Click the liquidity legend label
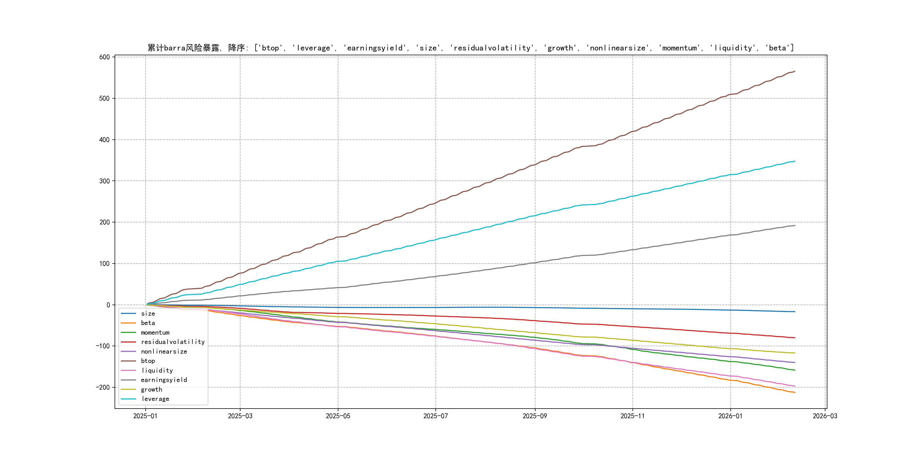This screenshot has width=919, height=459. [x=157, y=371]
